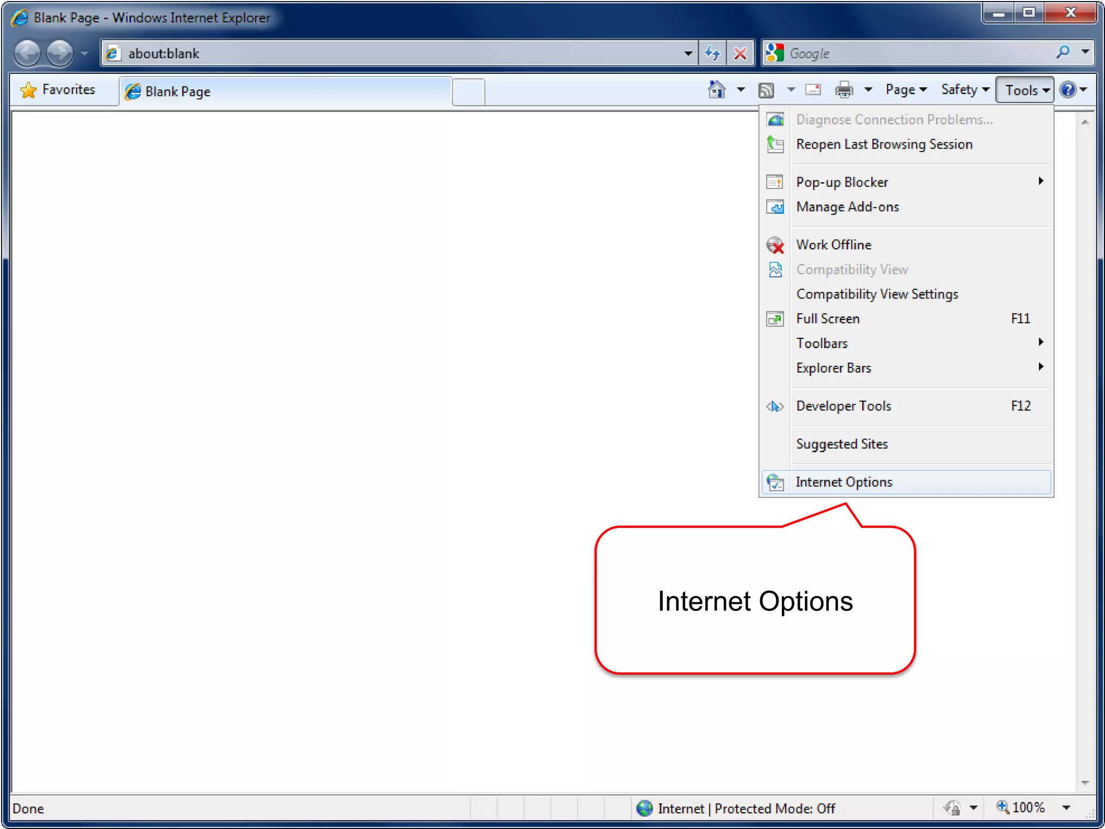Screen dimensions: 1105x829
Task: Select Manage Add-ons
Action: [906, 207]
